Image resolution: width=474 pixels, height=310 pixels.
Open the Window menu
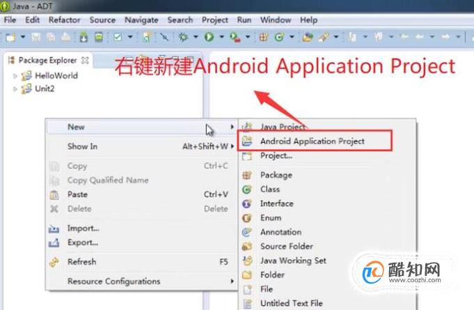point(276,20)
